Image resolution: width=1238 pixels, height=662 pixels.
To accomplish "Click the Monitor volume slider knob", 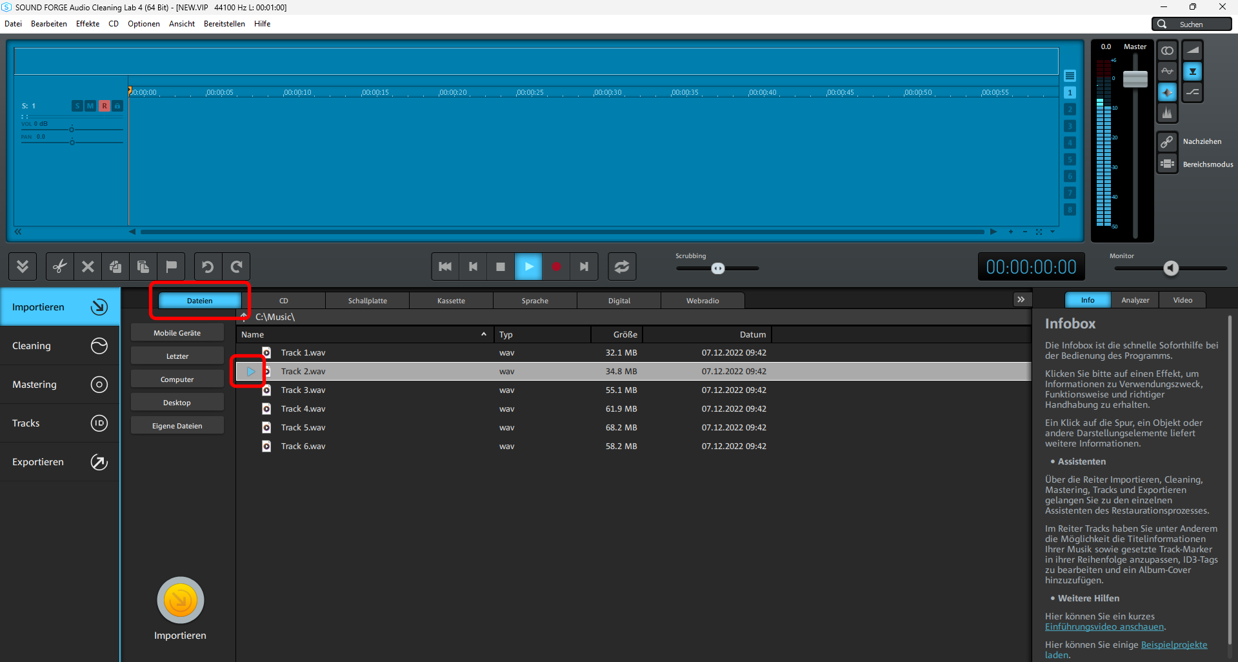I will tap(1171, 268).
